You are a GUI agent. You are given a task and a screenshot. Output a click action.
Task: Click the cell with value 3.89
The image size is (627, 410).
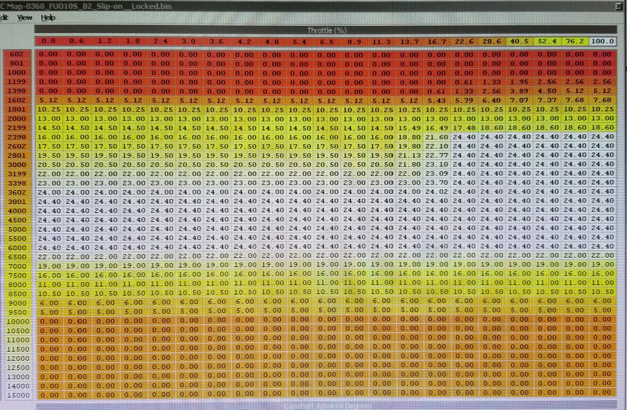tap(519, 90)
